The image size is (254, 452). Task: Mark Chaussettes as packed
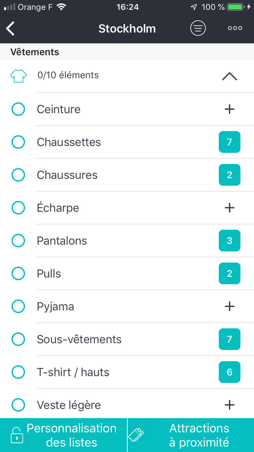18,142
